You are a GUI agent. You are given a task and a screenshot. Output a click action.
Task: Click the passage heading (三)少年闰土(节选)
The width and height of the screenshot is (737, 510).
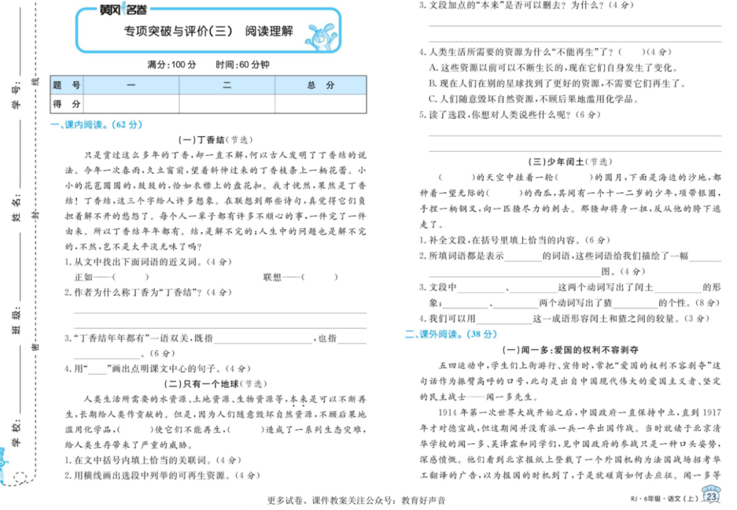(x=570, y=162)
